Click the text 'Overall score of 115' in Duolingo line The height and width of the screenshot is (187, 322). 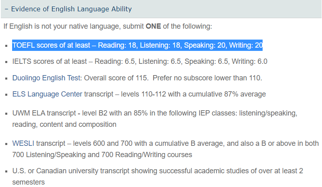116,78
